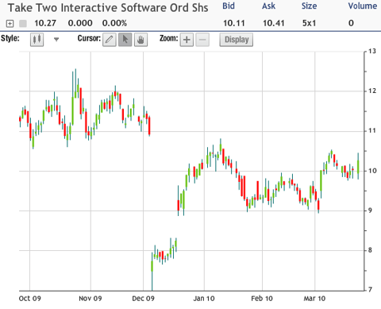The height and width of the screenshot is (309, 381).
Task: Click the price axis label 7
Action: [x=370, y=290]
